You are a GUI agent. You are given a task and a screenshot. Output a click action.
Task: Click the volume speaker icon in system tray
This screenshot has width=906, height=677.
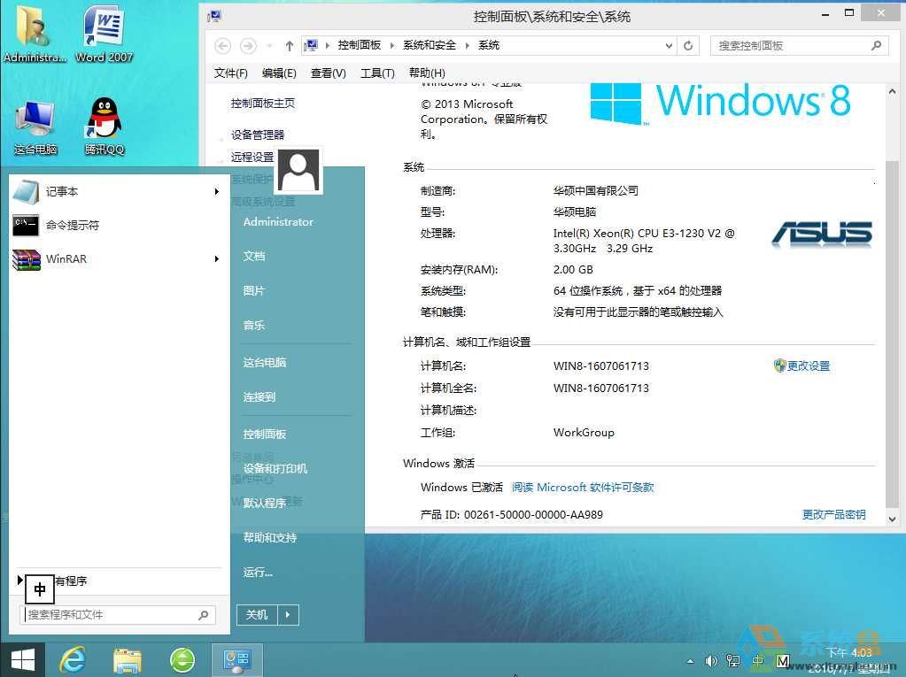click(710, 661)
